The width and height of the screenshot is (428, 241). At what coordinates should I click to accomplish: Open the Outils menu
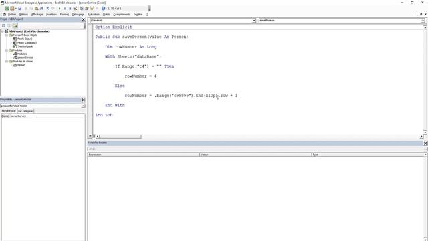tap(106, 15)
